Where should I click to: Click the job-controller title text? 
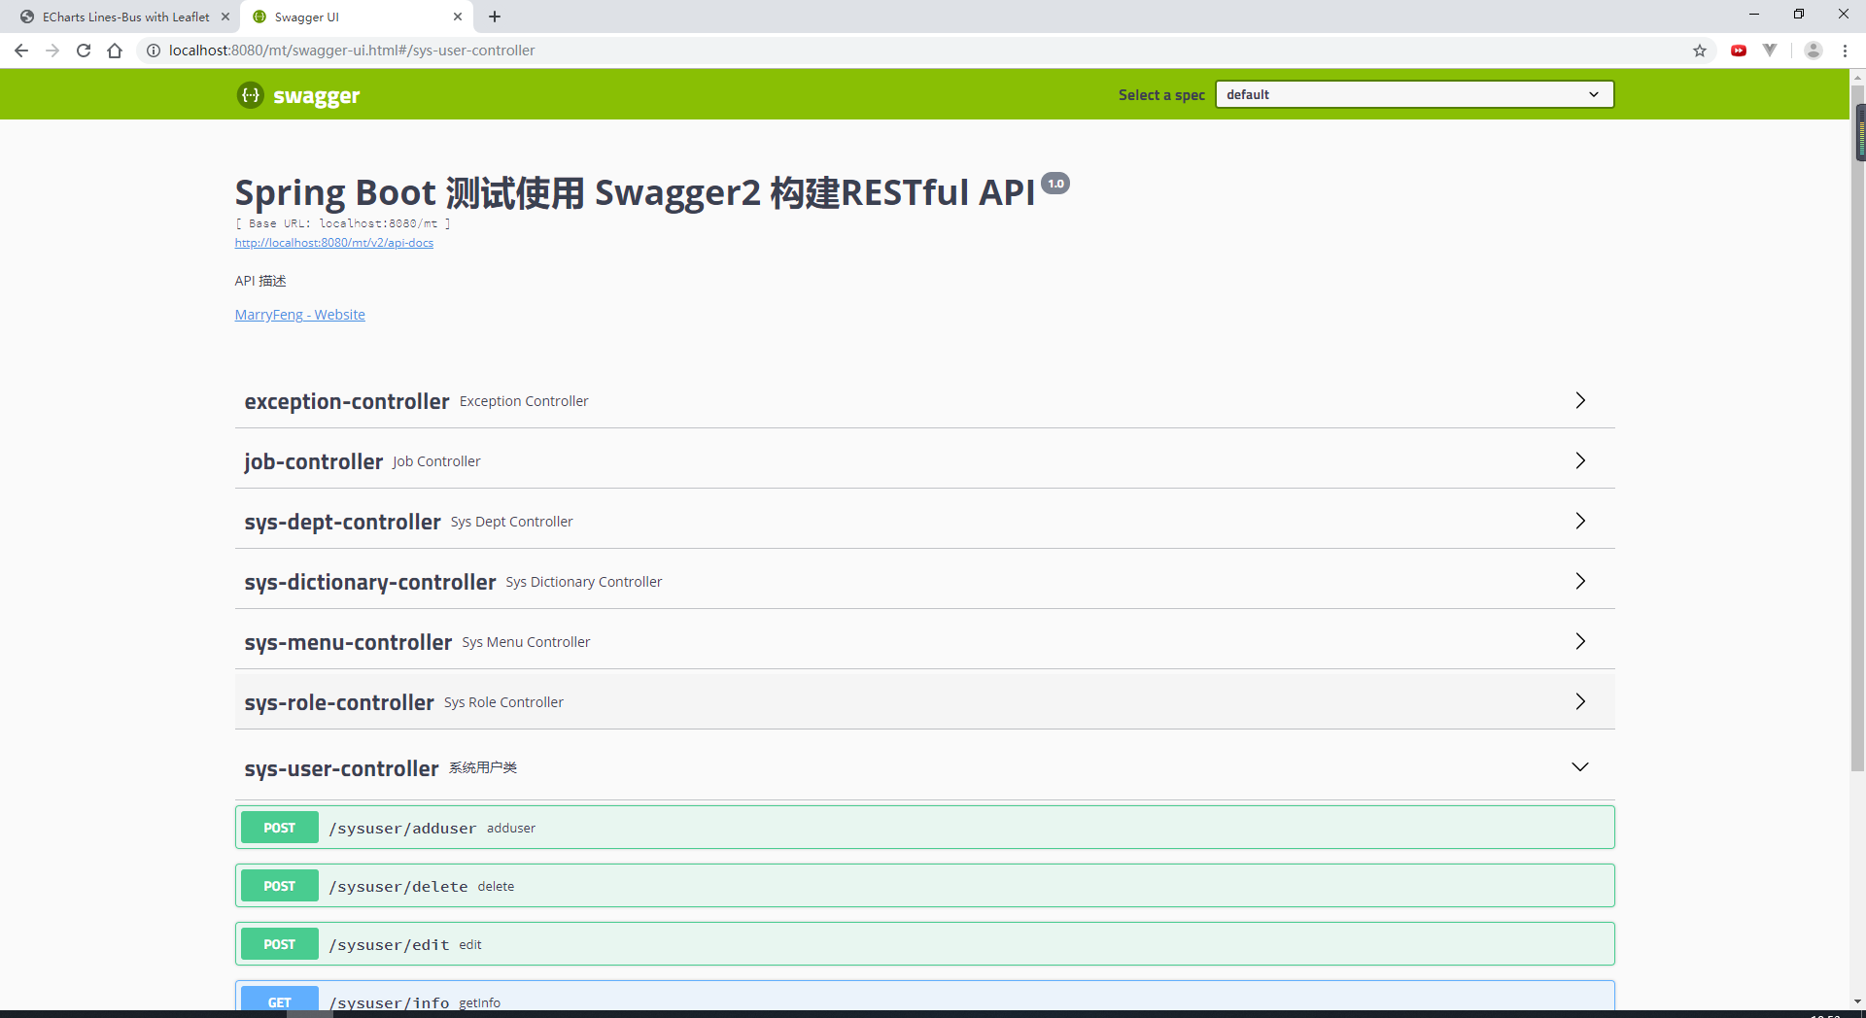point(314,461)
